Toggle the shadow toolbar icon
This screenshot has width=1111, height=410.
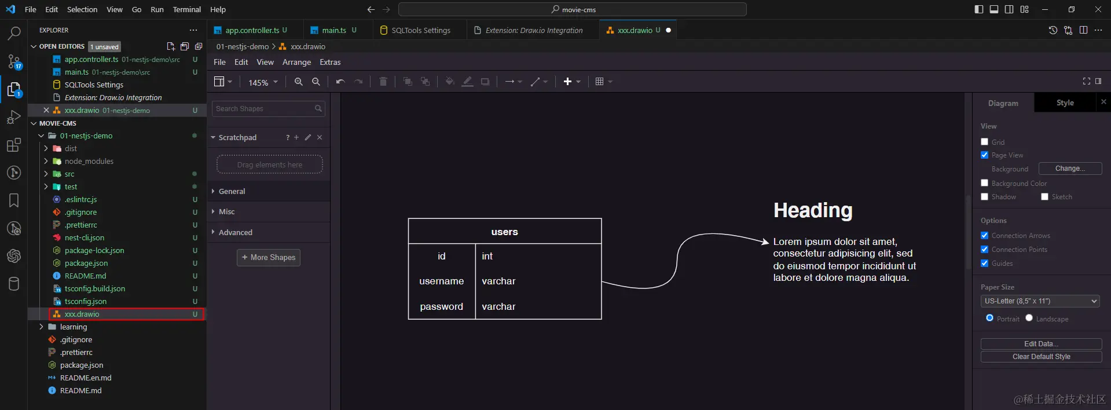click(x=485, y=82)
